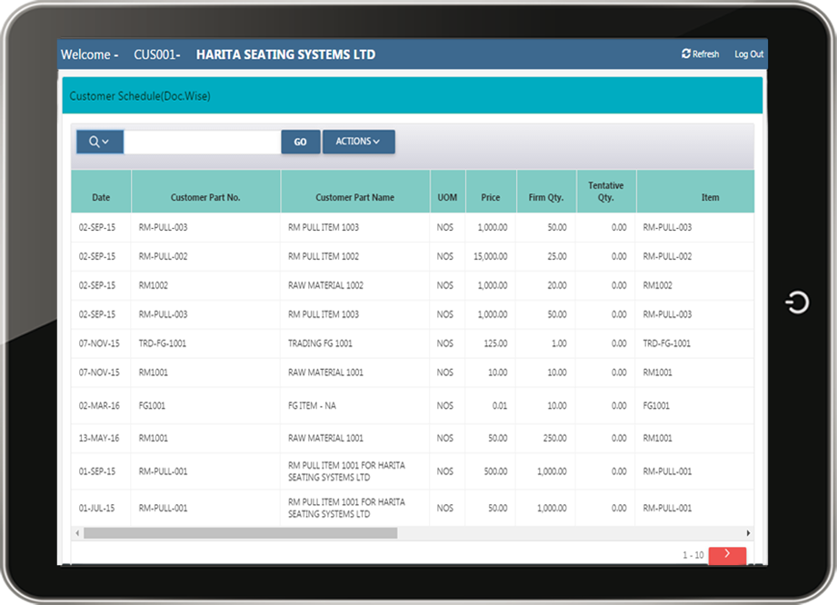837x605 pixels.
Task: Go to next page with red arrow
Action: [727, 555]
